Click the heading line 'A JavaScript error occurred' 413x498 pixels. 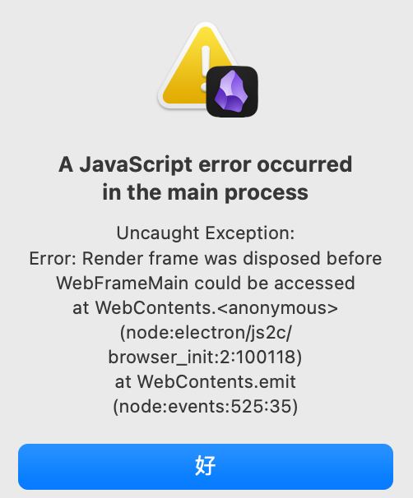206,164
